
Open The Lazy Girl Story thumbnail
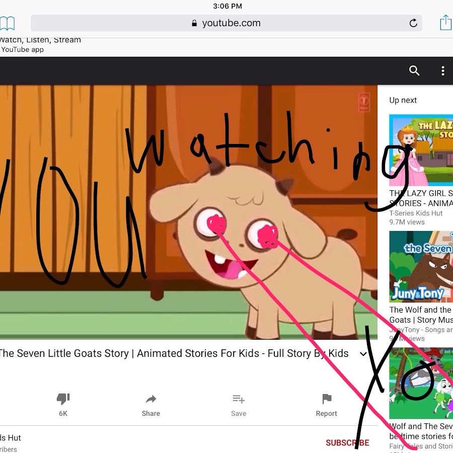click(421, 150)
